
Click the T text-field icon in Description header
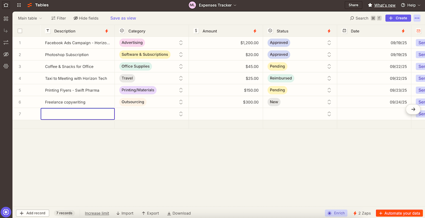click(48, 31)
